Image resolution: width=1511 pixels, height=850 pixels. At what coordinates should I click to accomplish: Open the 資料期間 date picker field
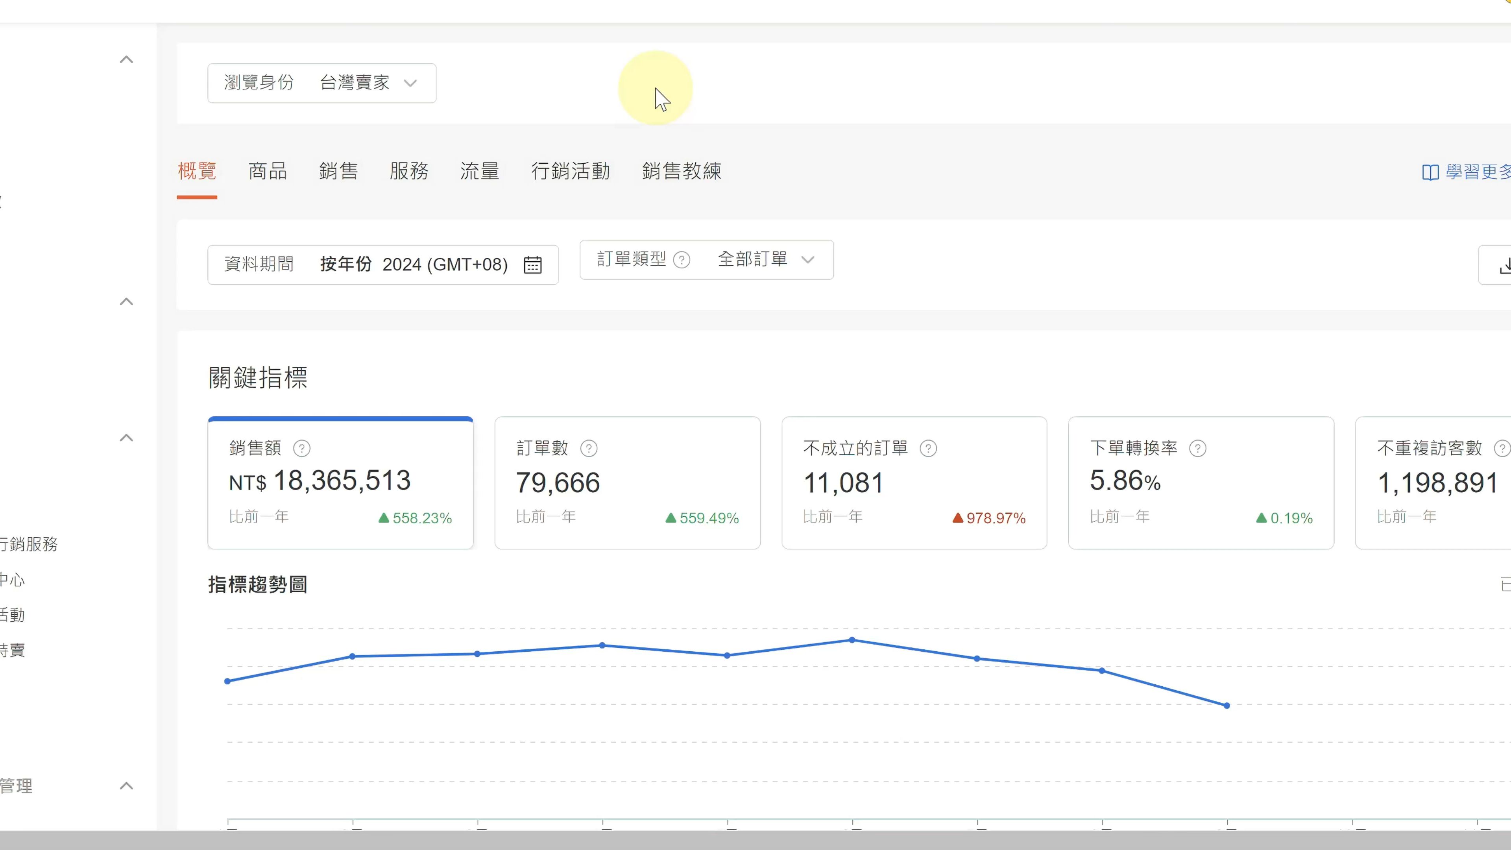383,264
